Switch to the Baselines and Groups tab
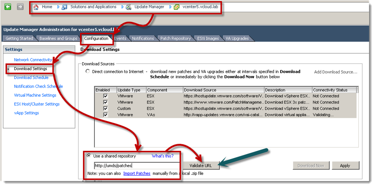 (58, 38)
